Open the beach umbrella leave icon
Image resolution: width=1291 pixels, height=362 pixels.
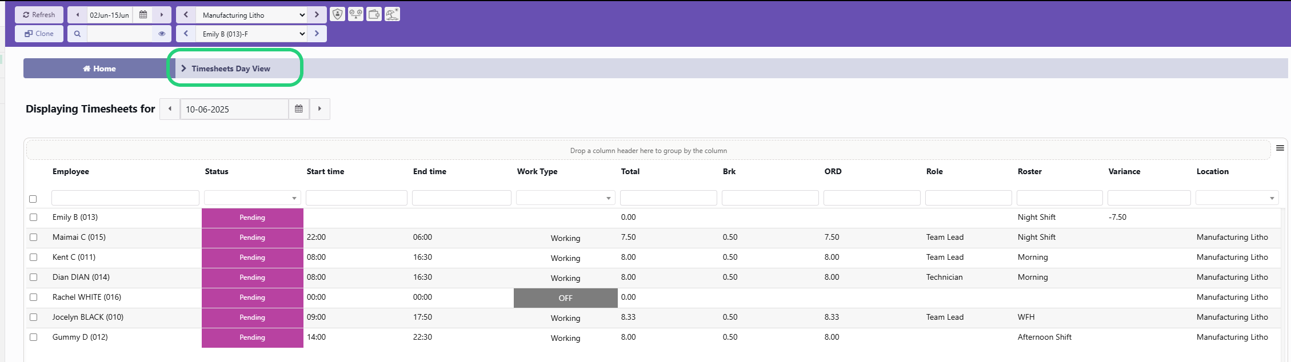point(392,14)
